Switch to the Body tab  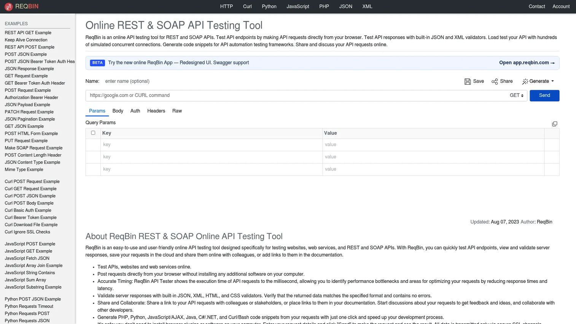point(118,111)
